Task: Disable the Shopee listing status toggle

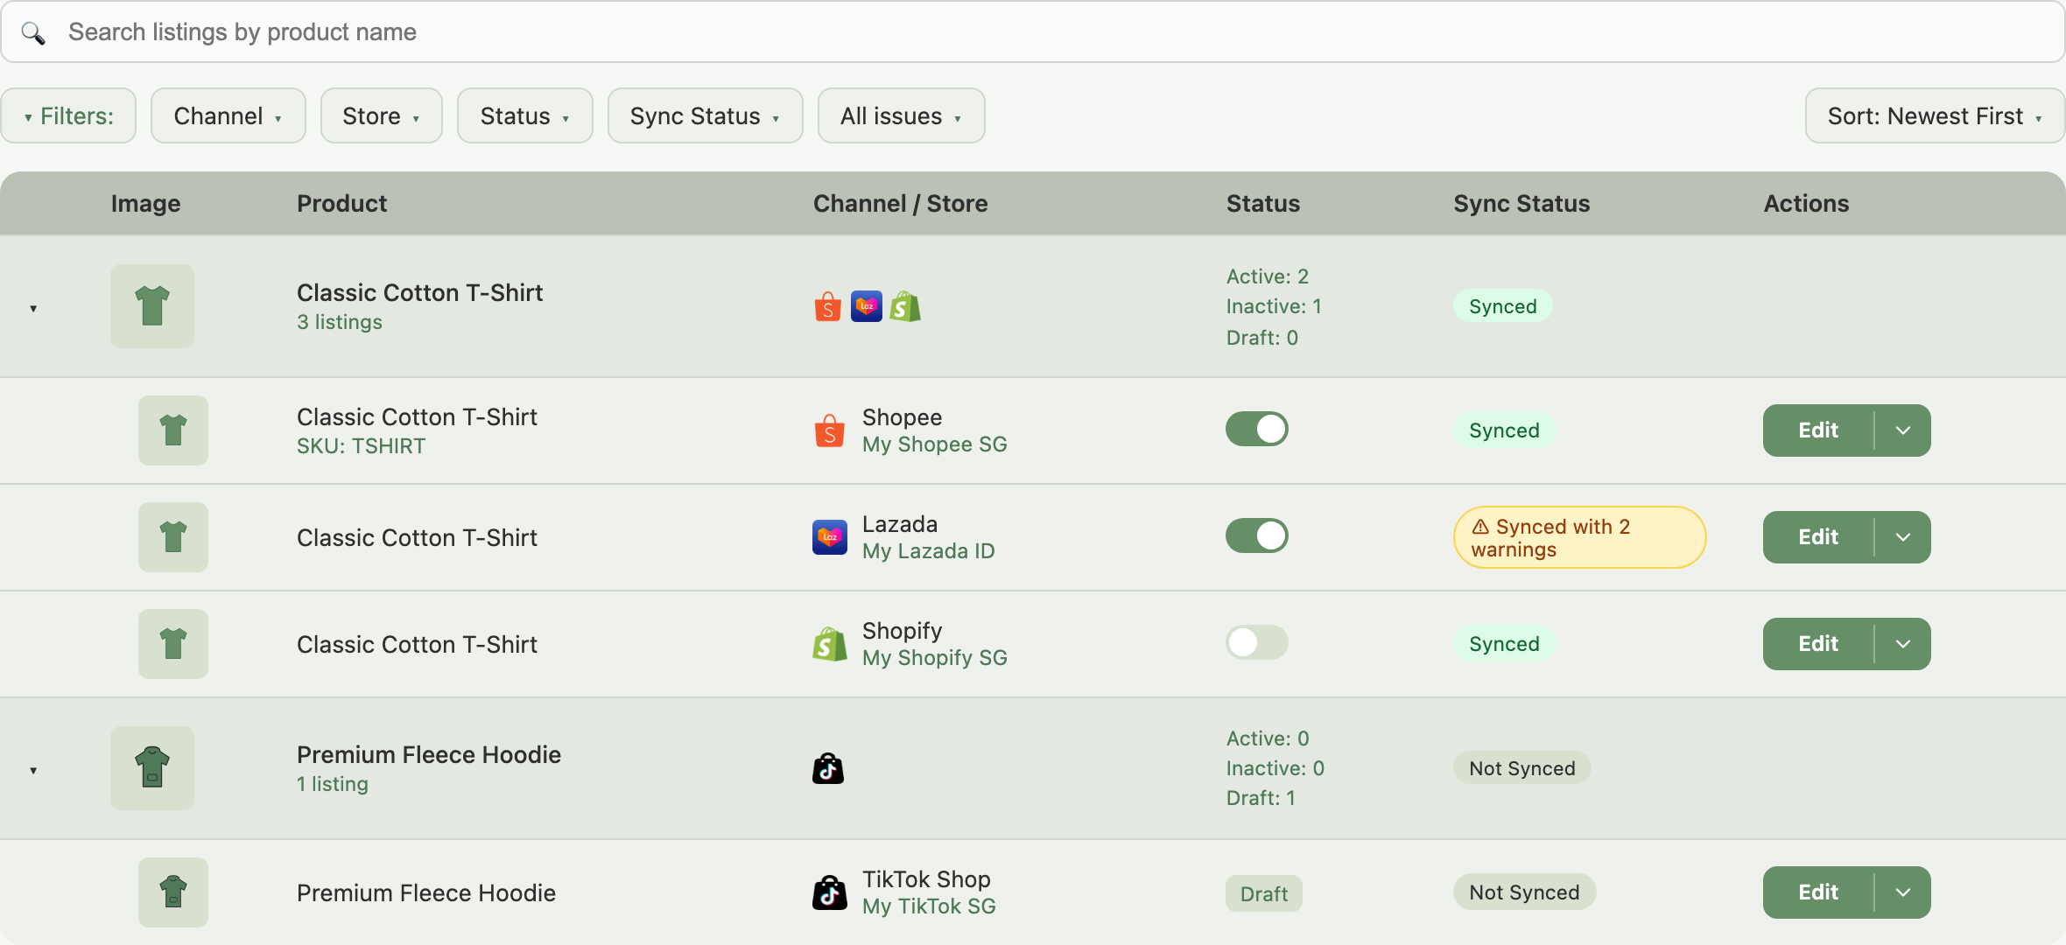Action: click(1257, 429)
